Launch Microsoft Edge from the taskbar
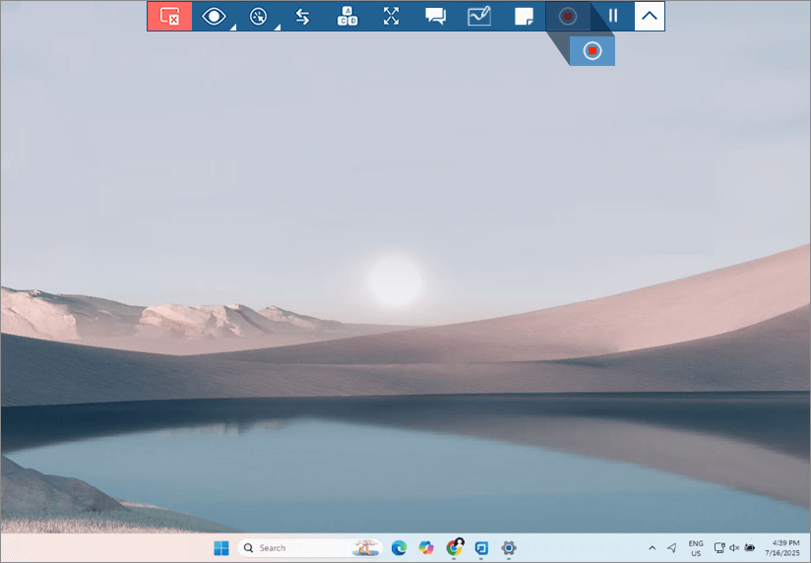Screen dimensions: 811x563 pos(399,548)
